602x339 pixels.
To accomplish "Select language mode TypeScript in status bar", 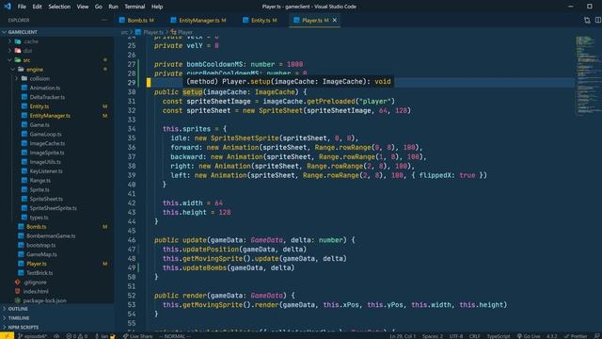I will click(x=499, y=336).
